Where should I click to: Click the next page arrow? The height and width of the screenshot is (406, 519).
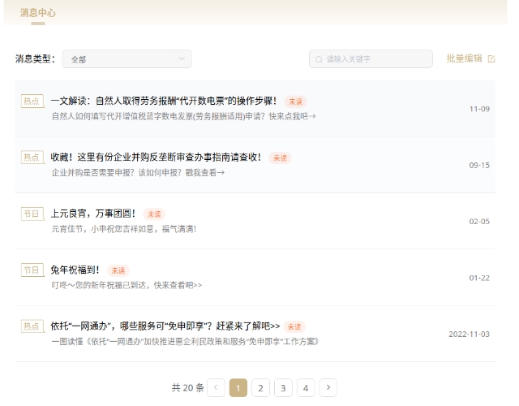[328, 387]
